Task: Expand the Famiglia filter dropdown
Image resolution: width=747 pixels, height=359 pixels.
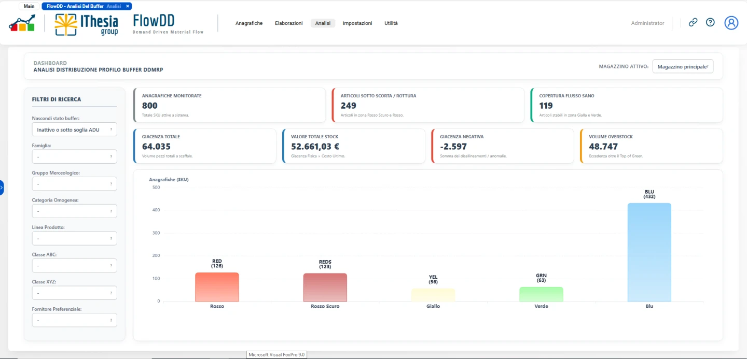Action: point(74,156)
